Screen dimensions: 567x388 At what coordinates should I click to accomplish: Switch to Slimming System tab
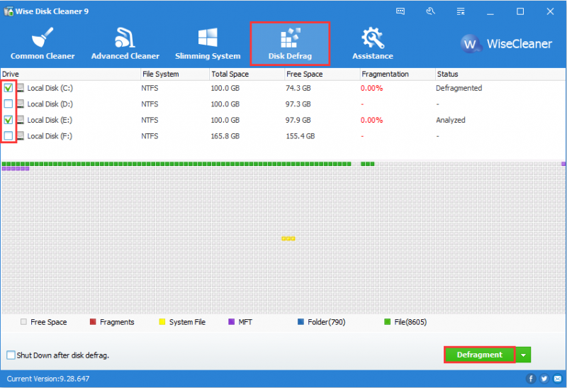208,43
